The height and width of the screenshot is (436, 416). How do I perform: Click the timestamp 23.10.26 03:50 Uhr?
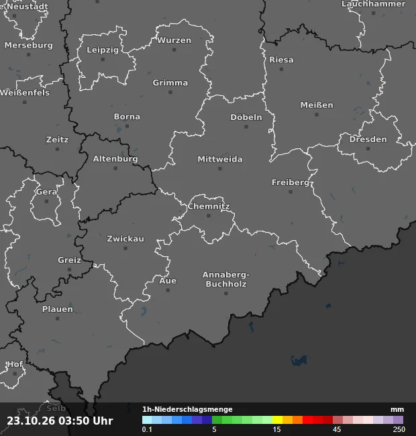pyautogui.click(x=60, y=421)
